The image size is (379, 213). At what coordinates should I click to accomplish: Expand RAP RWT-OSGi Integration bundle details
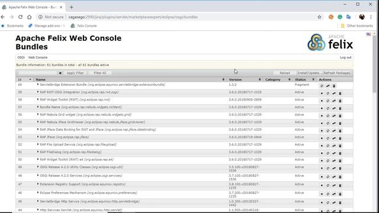pyautogui.click(x=38, y=92)
